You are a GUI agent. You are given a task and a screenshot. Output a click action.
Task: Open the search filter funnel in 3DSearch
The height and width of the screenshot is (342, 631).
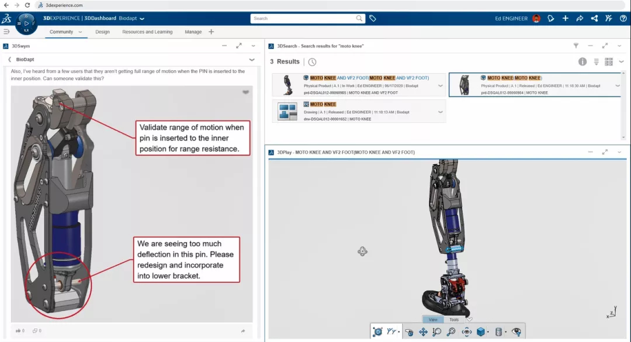(x=575, y=46)
